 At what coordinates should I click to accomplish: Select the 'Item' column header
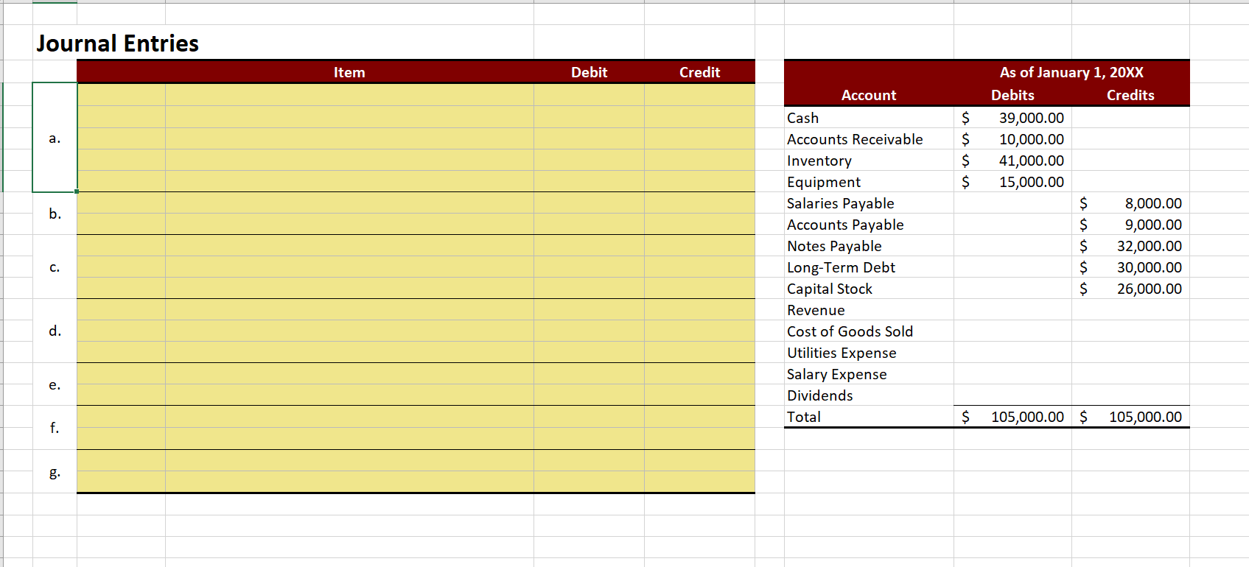349,72
